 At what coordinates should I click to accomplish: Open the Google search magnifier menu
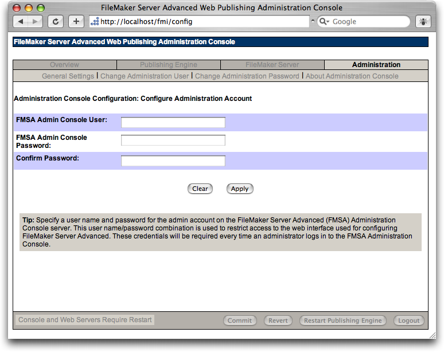pyautogui.click(x=324, y=22)
